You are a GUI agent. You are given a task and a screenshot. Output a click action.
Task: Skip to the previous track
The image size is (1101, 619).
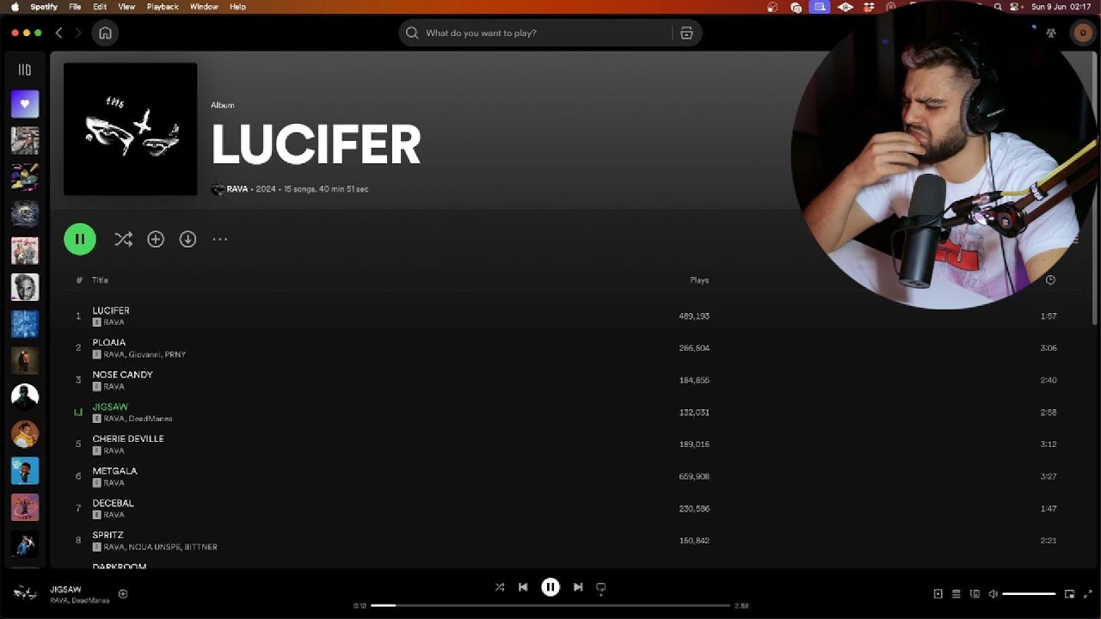(x=523, y=587)
